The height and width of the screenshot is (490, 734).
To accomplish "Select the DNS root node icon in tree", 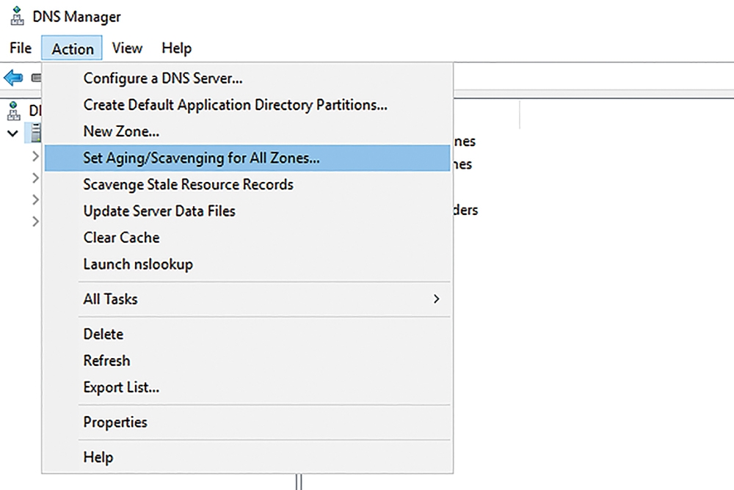I will click(14, 111).
